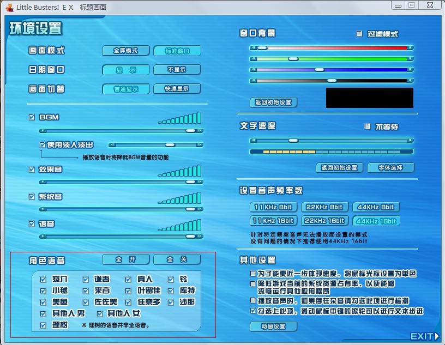Click left arrow of BGM volume slider
The width and height of the screenshot is (445, 345).
[43, 130]
